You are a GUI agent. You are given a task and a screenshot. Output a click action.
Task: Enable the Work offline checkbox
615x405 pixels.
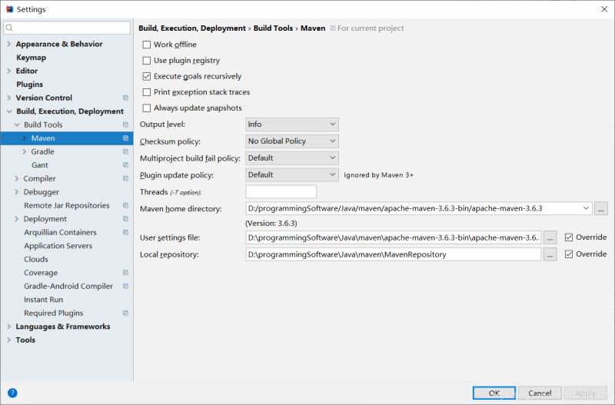(147, 45)
